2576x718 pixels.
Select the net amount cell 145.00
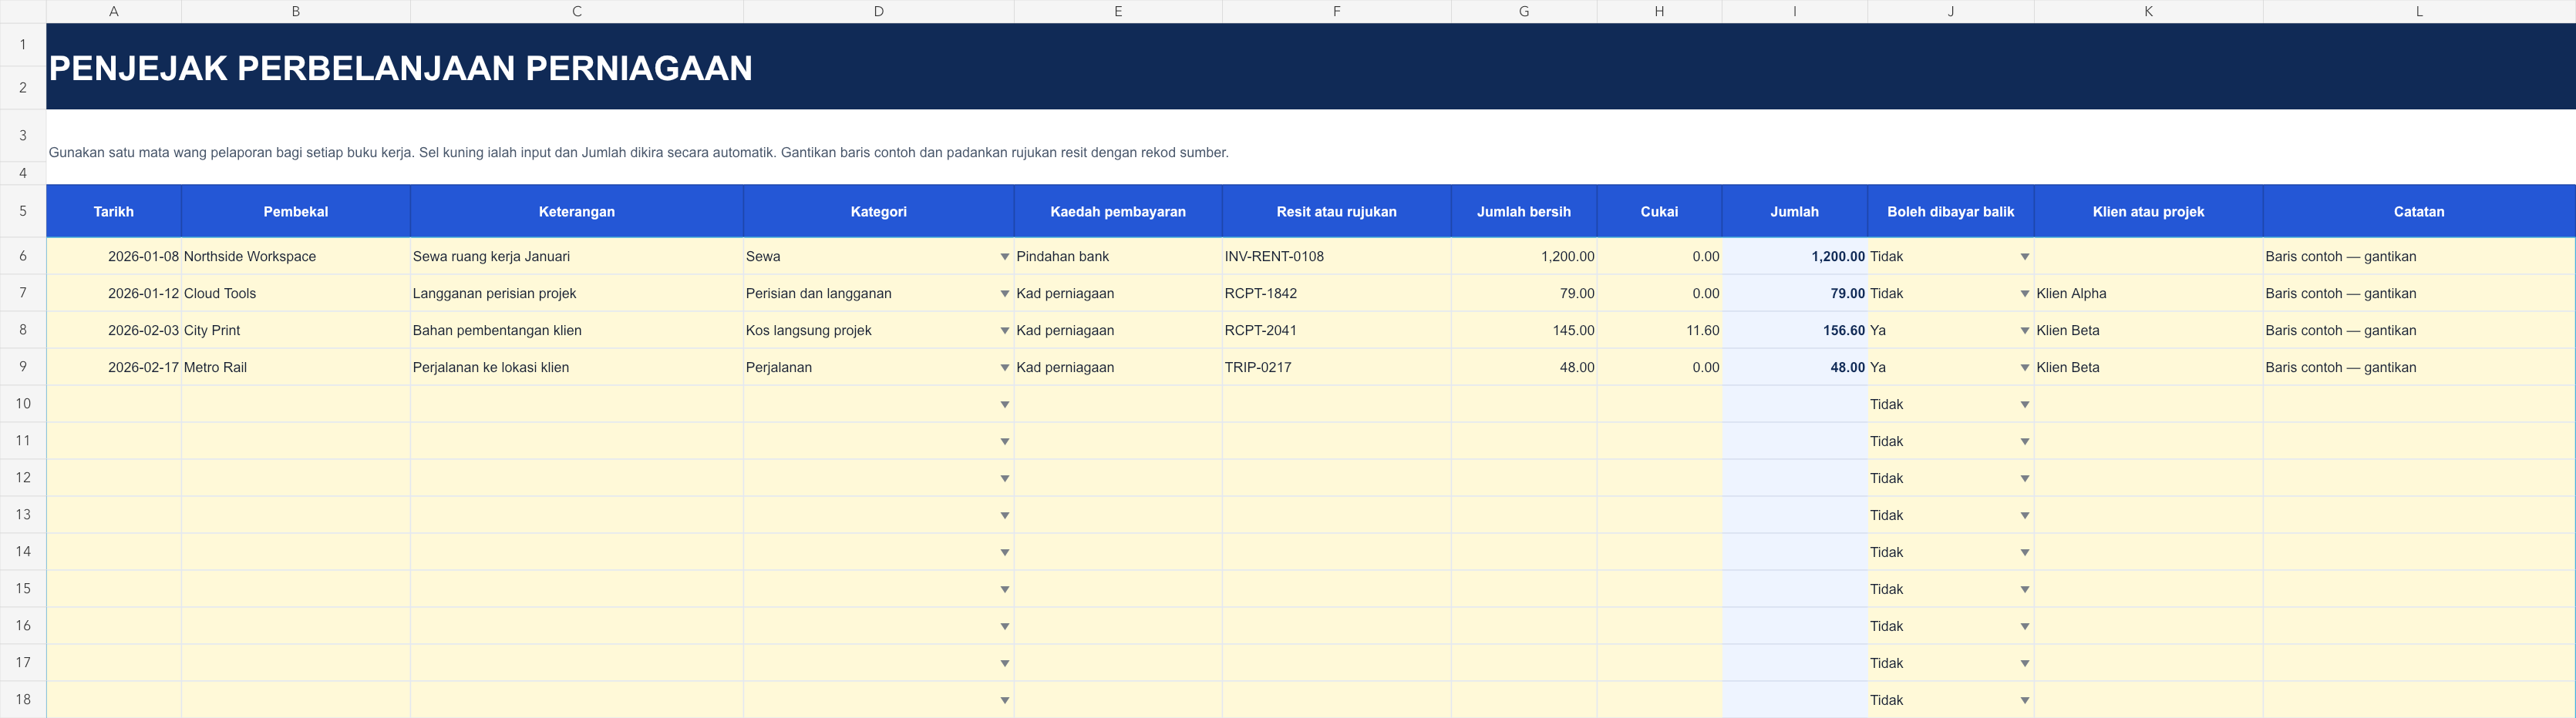tap(1524, 330)
